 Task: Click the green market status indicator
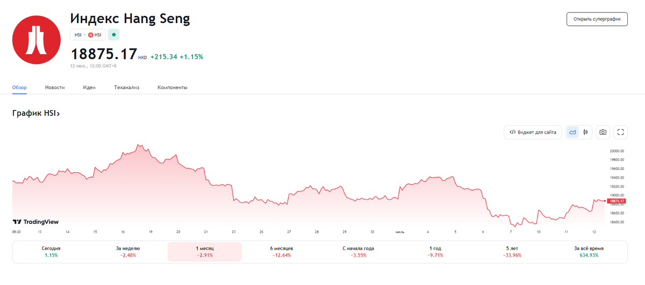coord(113,35)
